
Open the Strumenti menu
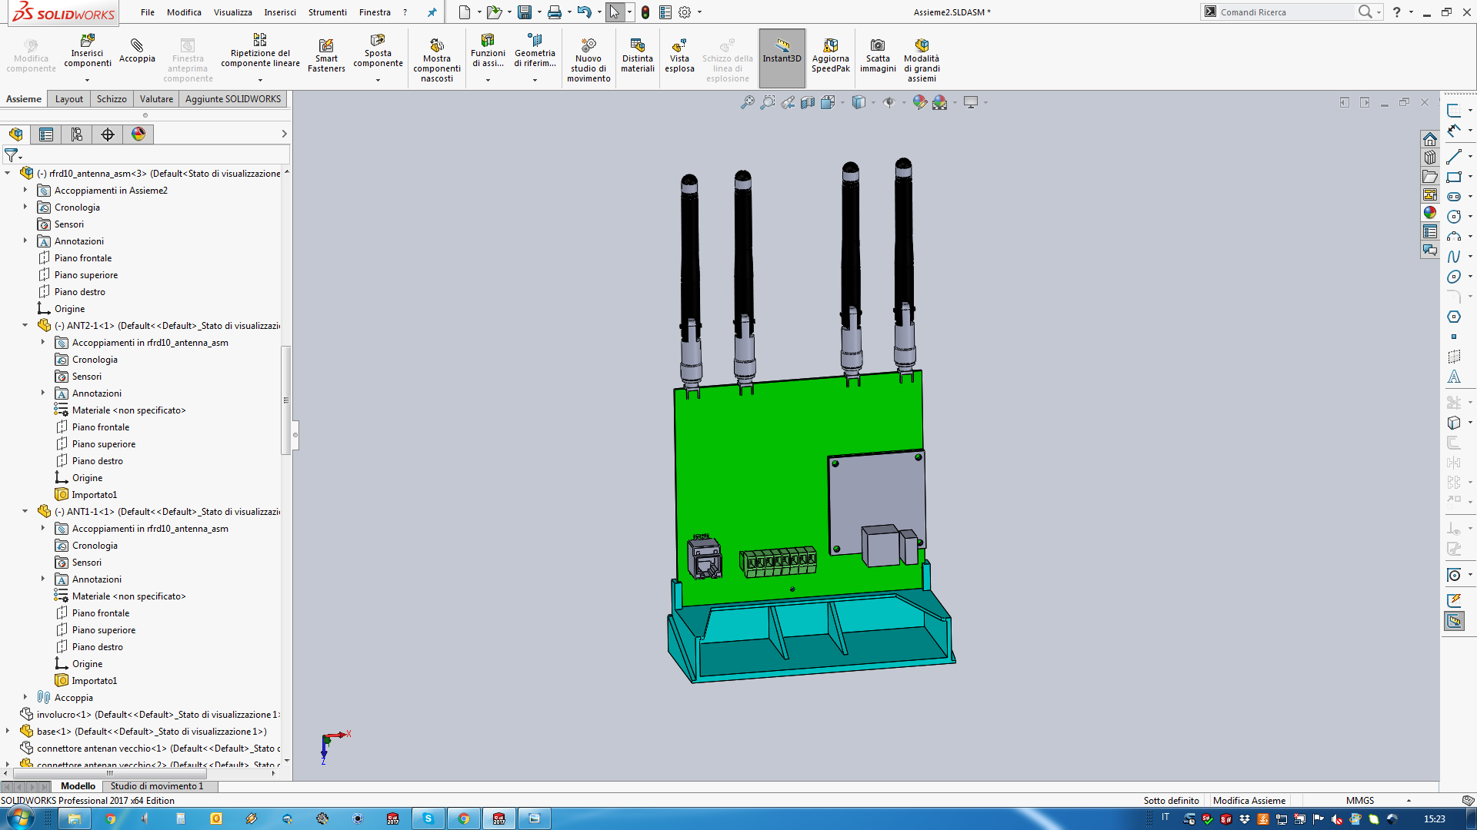click(327, 12)
